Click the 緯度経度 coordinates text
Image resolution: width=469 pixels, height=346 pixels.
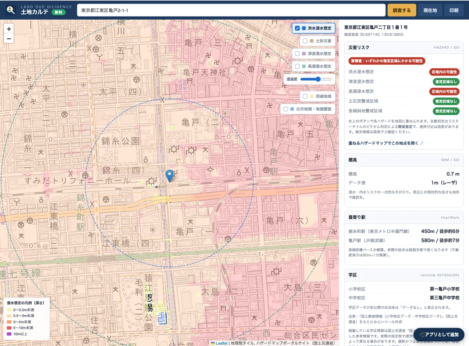point(374,35)
